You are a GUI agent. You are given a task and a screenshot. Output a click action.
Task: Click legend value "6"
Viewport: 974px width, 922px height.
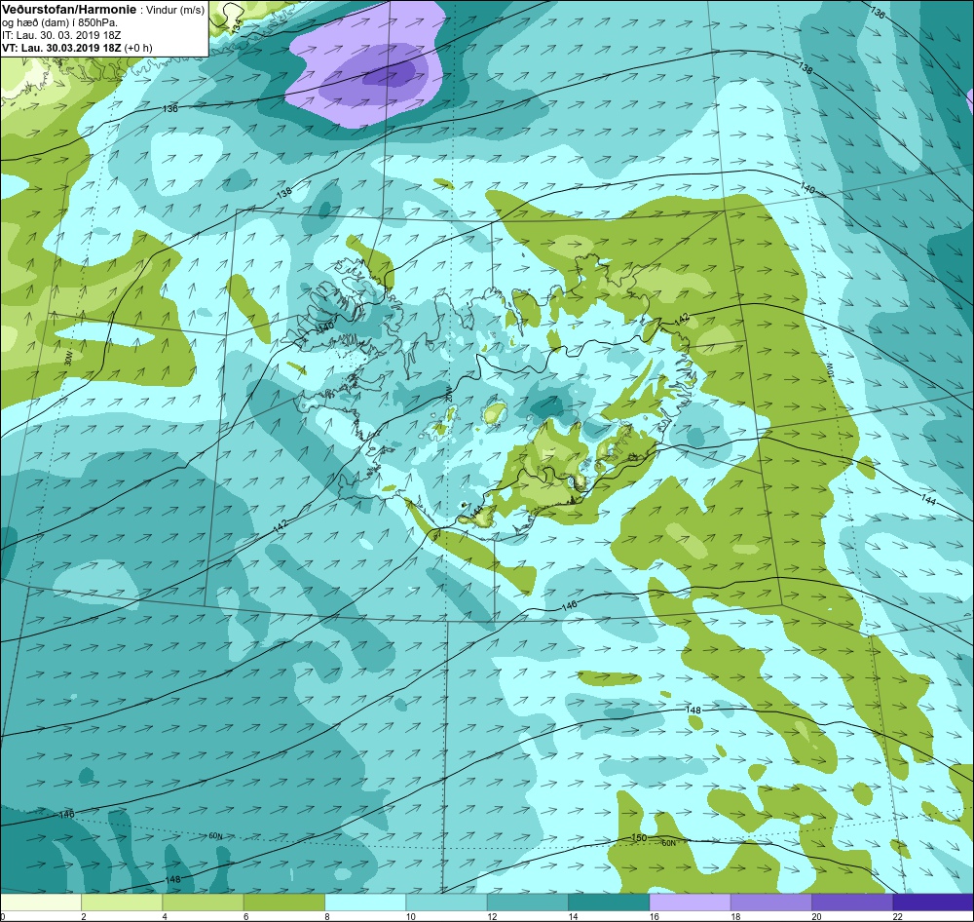click(x=245, y=916)
